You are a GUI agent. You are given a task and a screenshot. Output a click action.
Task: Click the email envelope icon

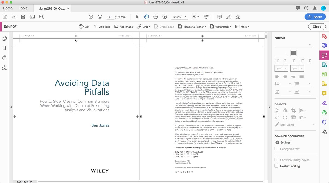pos(32,17)
